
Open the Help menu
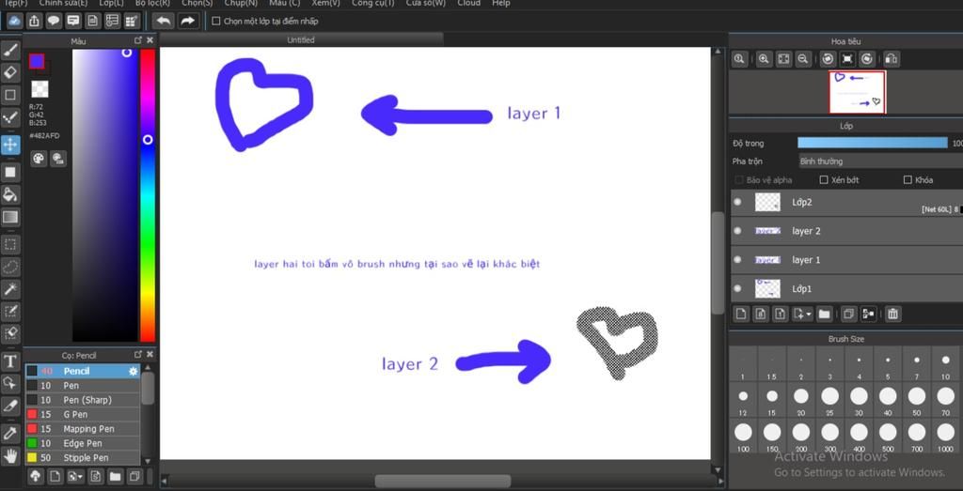[x=501, y=3]
